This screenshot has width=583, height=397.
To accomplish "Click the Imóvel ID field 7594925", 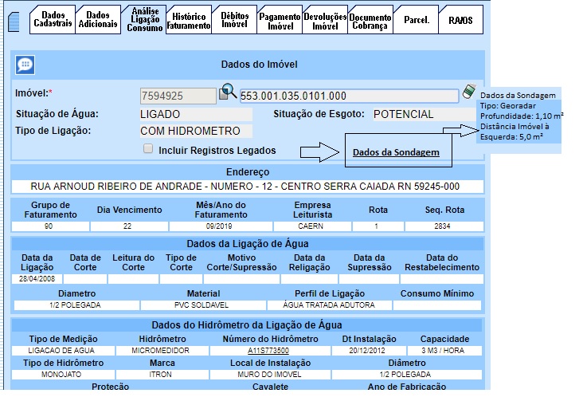I will (178, 96).
